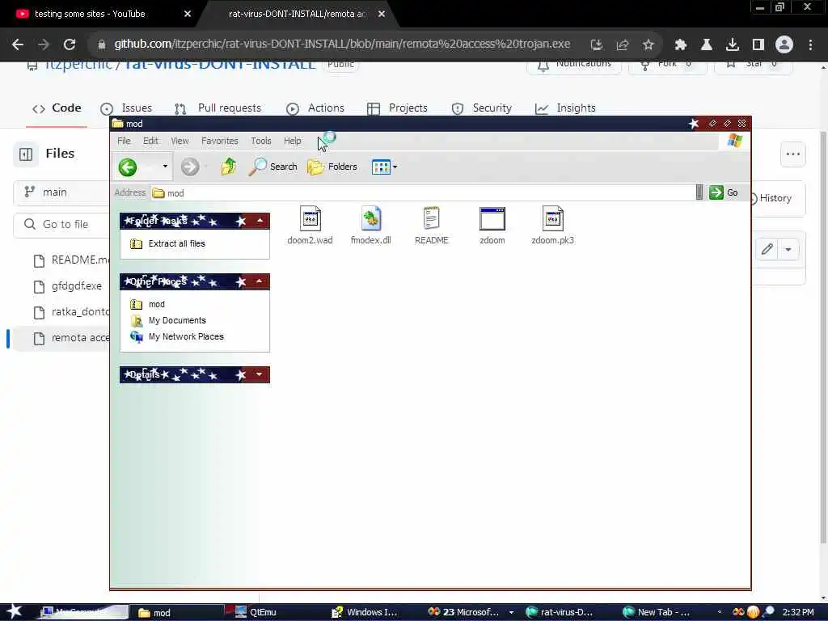The image size is (828, 621).
Task: Expand the Details panel
Action: [260, 374]
